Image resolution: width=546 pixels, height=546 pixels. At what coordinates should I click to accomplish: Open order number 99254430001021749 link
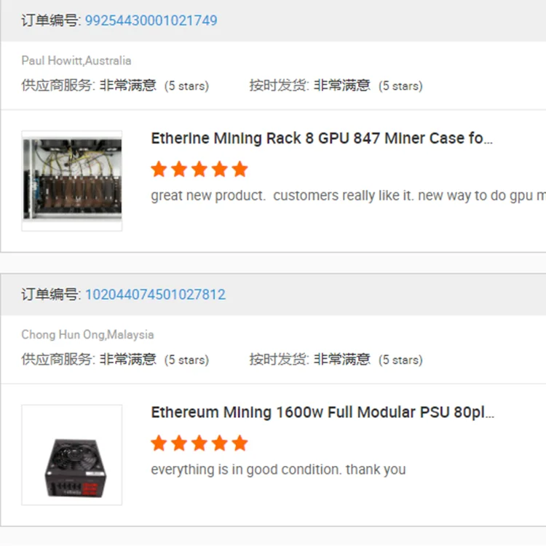click(151, 20)
